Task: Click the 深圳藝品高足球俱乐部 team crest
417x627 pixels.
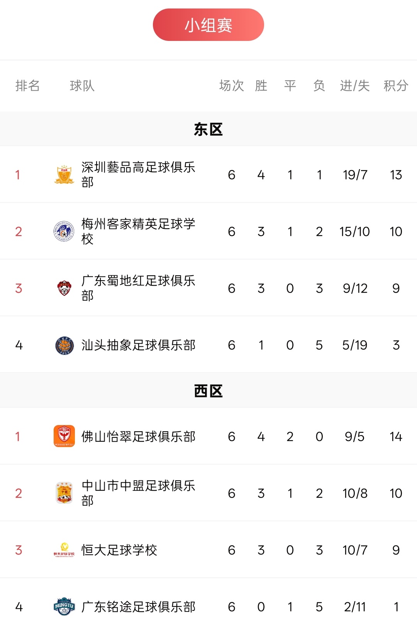Action: pos(64,175)
